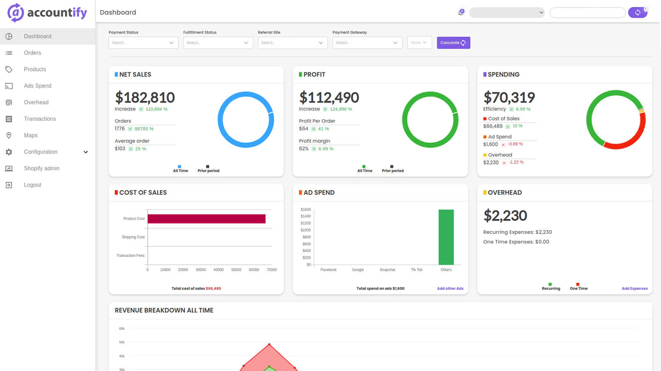The width and height of the screenshot is (661, 371).
Task: Click the accountify logo
Action: [46, 13]
